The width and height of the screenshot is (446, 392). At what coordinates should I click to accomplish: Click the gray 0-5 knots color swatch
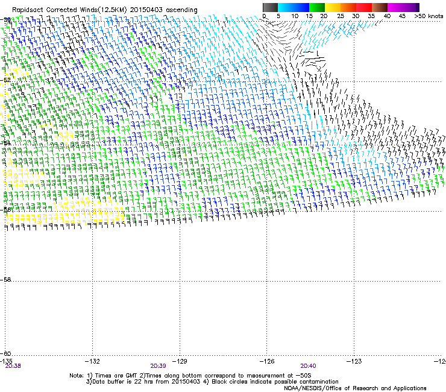(270, 7)
